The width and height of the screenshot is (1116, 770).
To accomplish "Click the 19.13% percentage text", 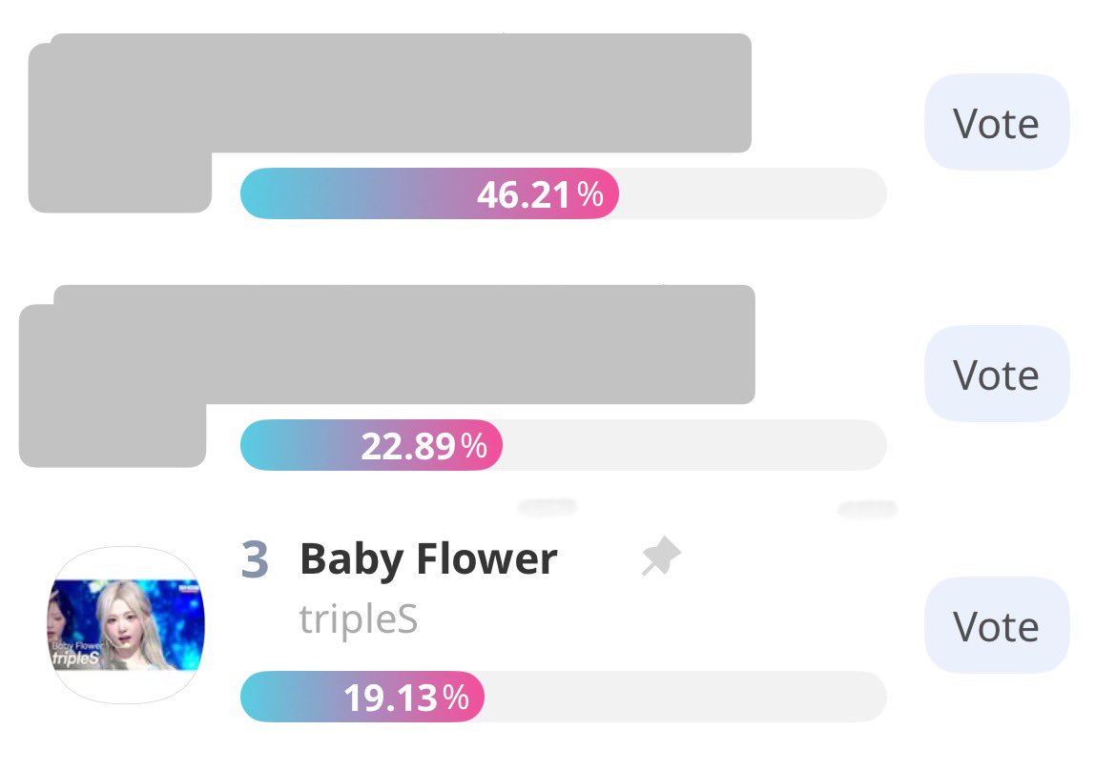I will 406,698.
